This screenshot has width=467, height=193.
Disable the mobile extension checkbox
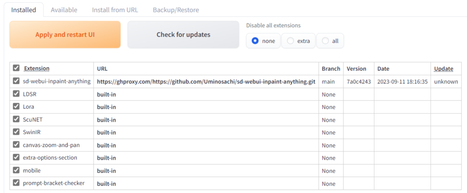16,170
